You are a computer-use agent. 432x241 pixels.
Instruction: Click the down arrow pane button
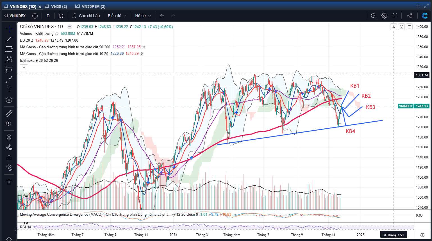click(x=394, y=27)
